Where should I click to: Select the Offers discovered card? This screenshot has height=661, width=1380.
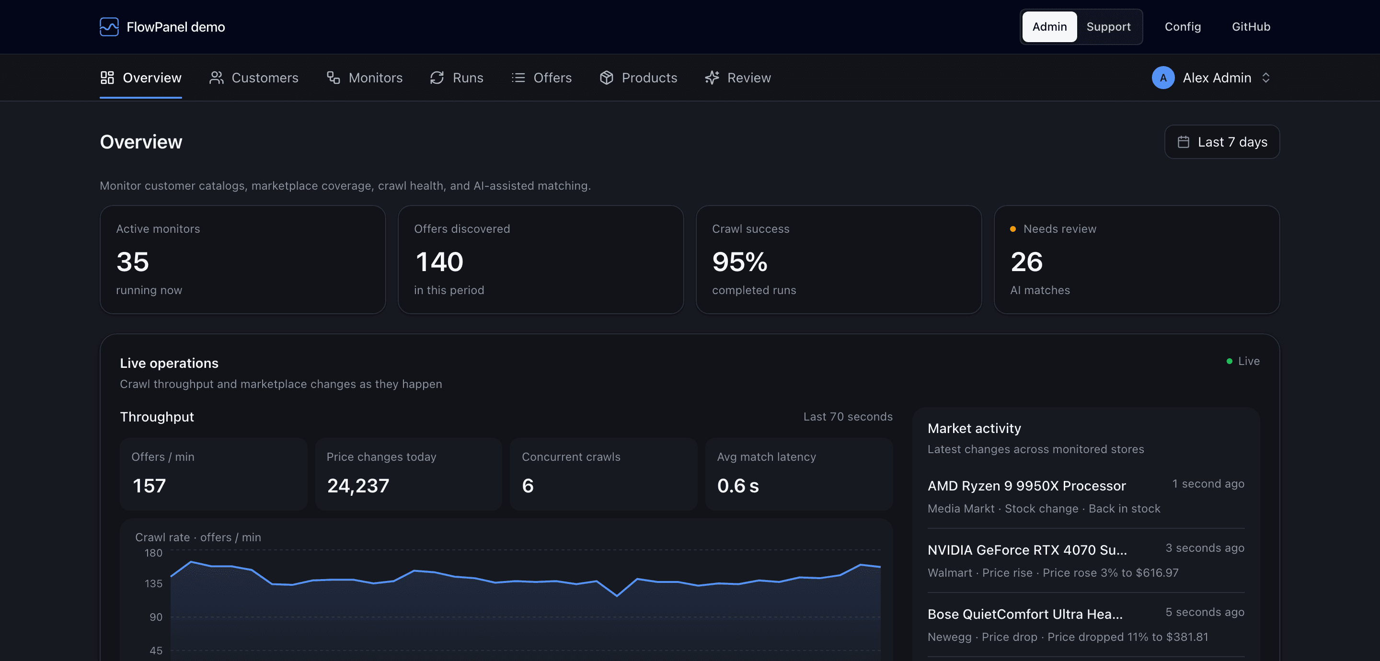coord(540,260)
